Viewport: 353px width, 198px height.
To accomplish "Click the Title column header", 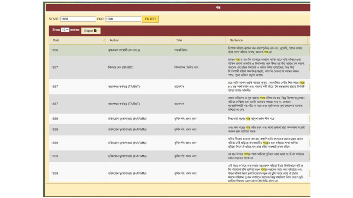I will coord(199,41).
